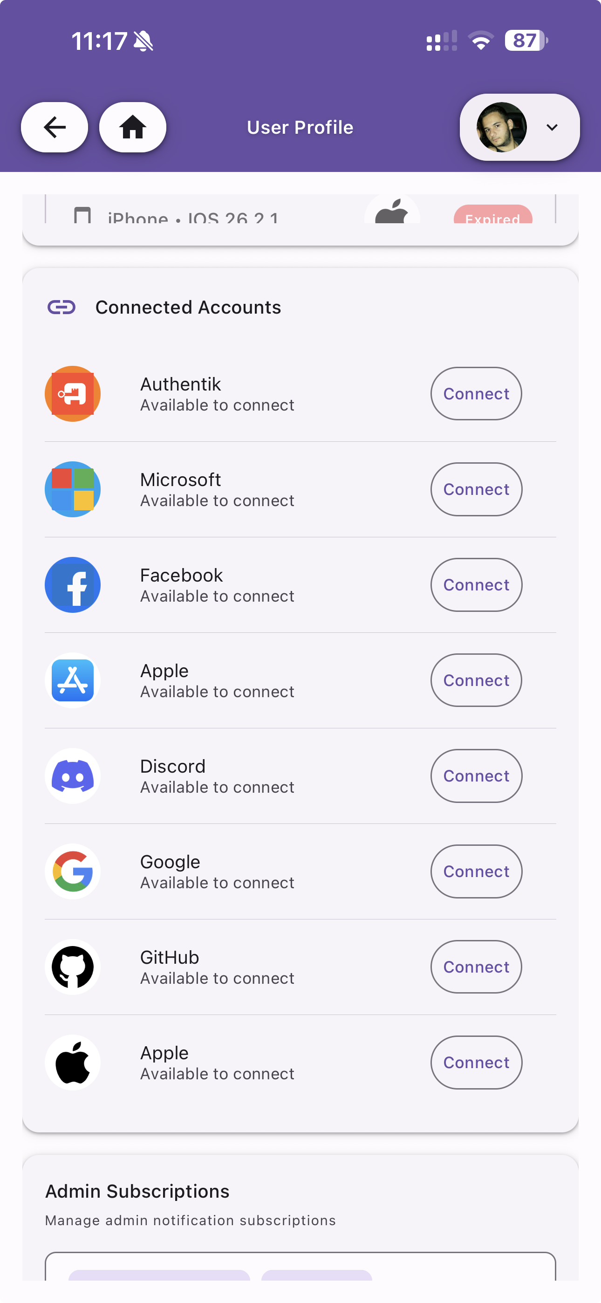The image size is (601, 1303).
Task: Tap the Connected Accounts link icon
Action: point(61,307)
